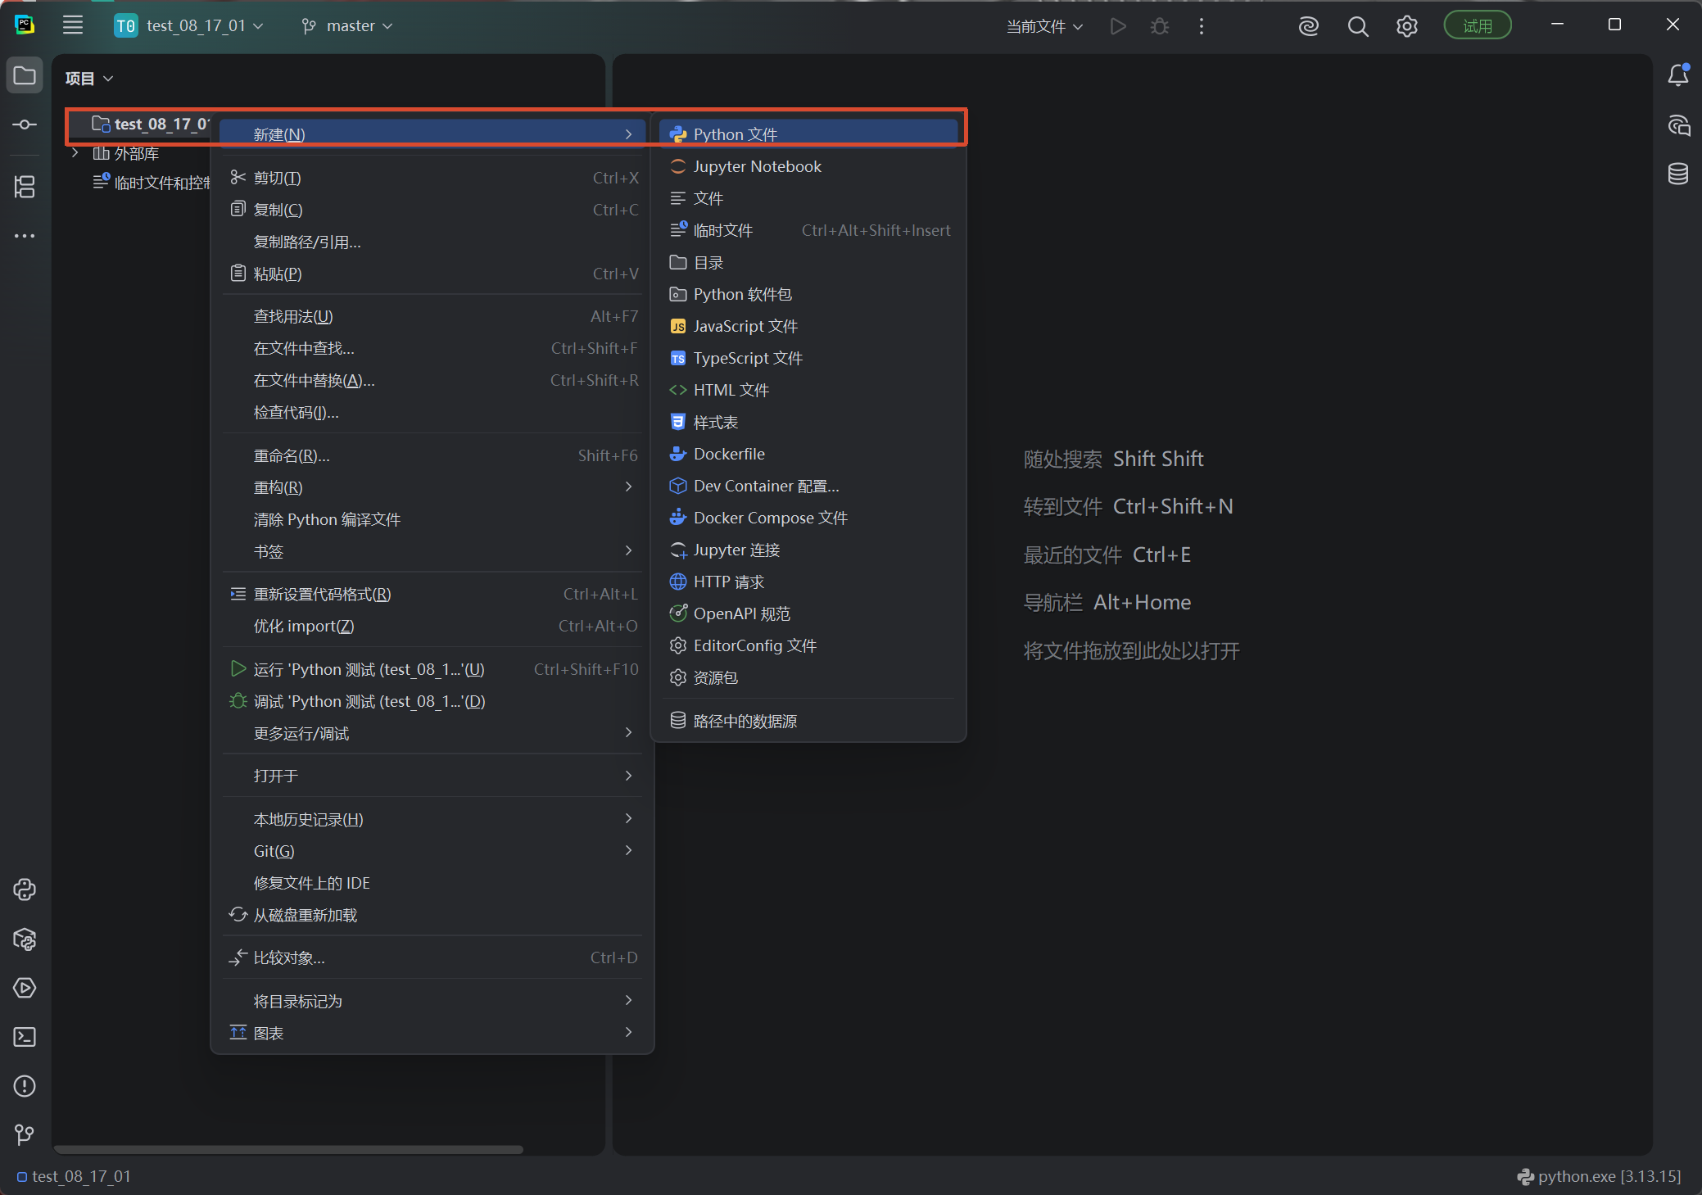The width and height of the screenshot is (1702, 1195).
Task: Choose 样式表 in the new submenu
Action: 808,422
